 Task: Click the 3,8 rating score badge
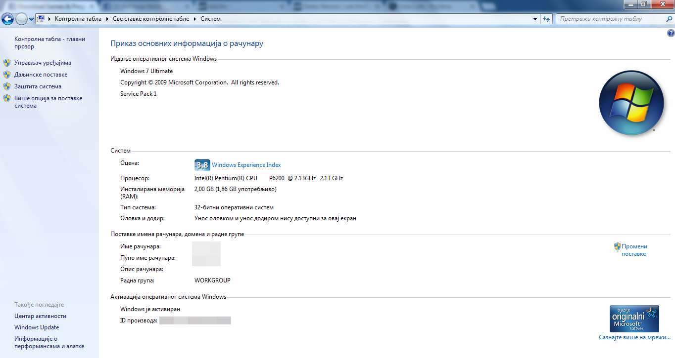(x=202, y=165)
